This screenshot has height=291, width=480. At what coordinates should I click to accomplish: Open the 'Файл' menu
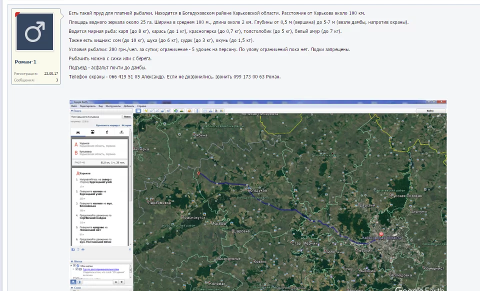[x=73, y=106]
